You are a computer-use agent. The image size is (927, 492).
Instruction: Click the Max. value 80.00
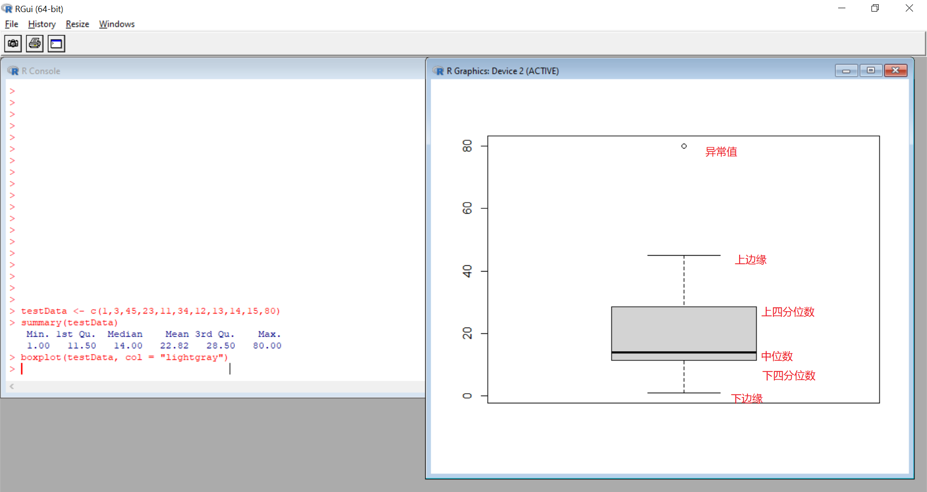click(x=267, y=346)
